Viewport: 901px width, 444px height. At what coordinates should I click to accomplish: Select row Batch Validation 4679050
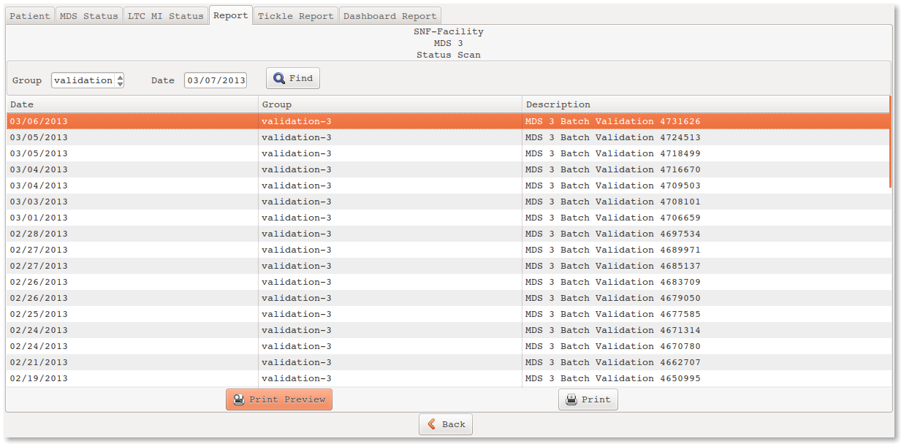[448, 298]
